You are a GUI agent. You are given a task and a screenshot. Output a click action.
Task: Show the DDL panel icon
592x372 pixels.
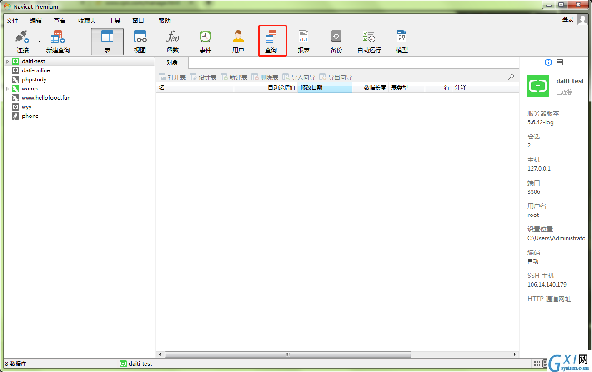(x=560, y=62)
